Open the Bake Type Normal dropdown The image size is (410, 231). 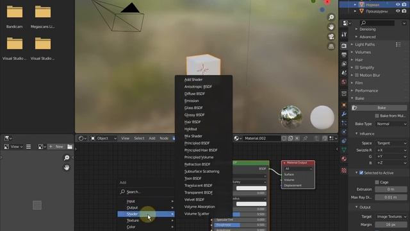pos(391,124)
